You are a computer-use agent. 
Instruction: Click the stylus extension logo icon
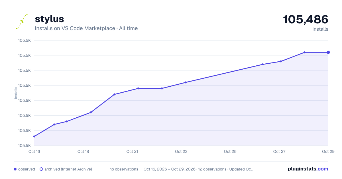[22, 22]
